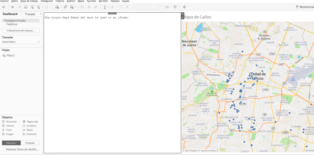Open the highlight pen dropdown arrow
Viewport: 314px width, 155px height.
tap(108, 7)
